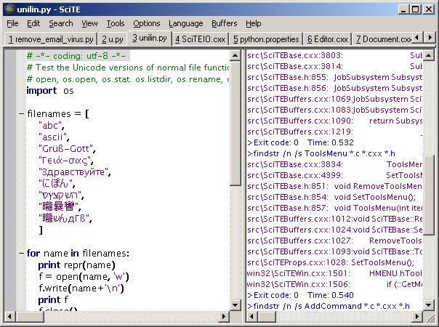
Task: Click the 'win32\SciTEWin.cxx:1506' result line
Action: (334, 284)
